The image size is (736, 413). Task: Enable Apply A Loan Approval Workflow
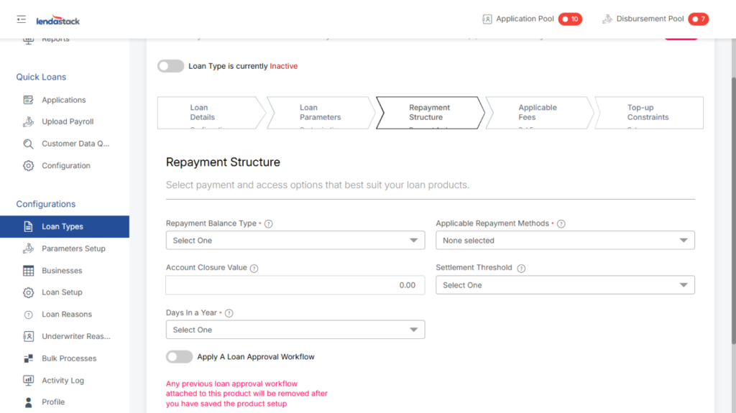[179, 357]
